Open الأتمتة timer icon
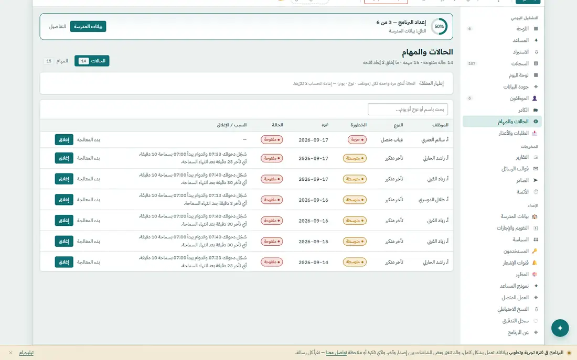 [x=536, y=192]
